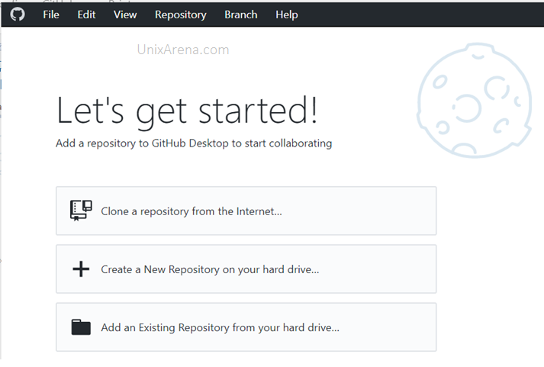The image size is (544, 367).
Task: Open the Branch menu
Action: tap(241, 14)
